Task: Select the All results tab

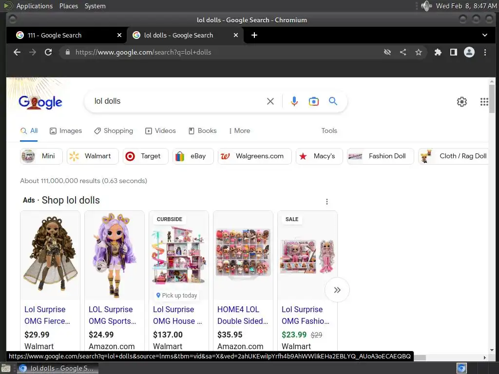Action: pyautogui.click(x=29, y=131)
